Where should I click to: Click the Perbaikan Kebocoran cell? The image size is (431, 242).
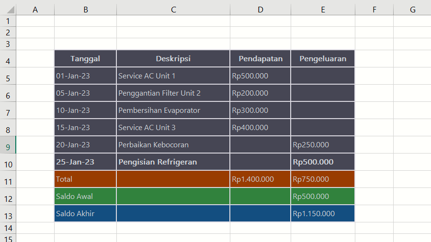(173, 144)
